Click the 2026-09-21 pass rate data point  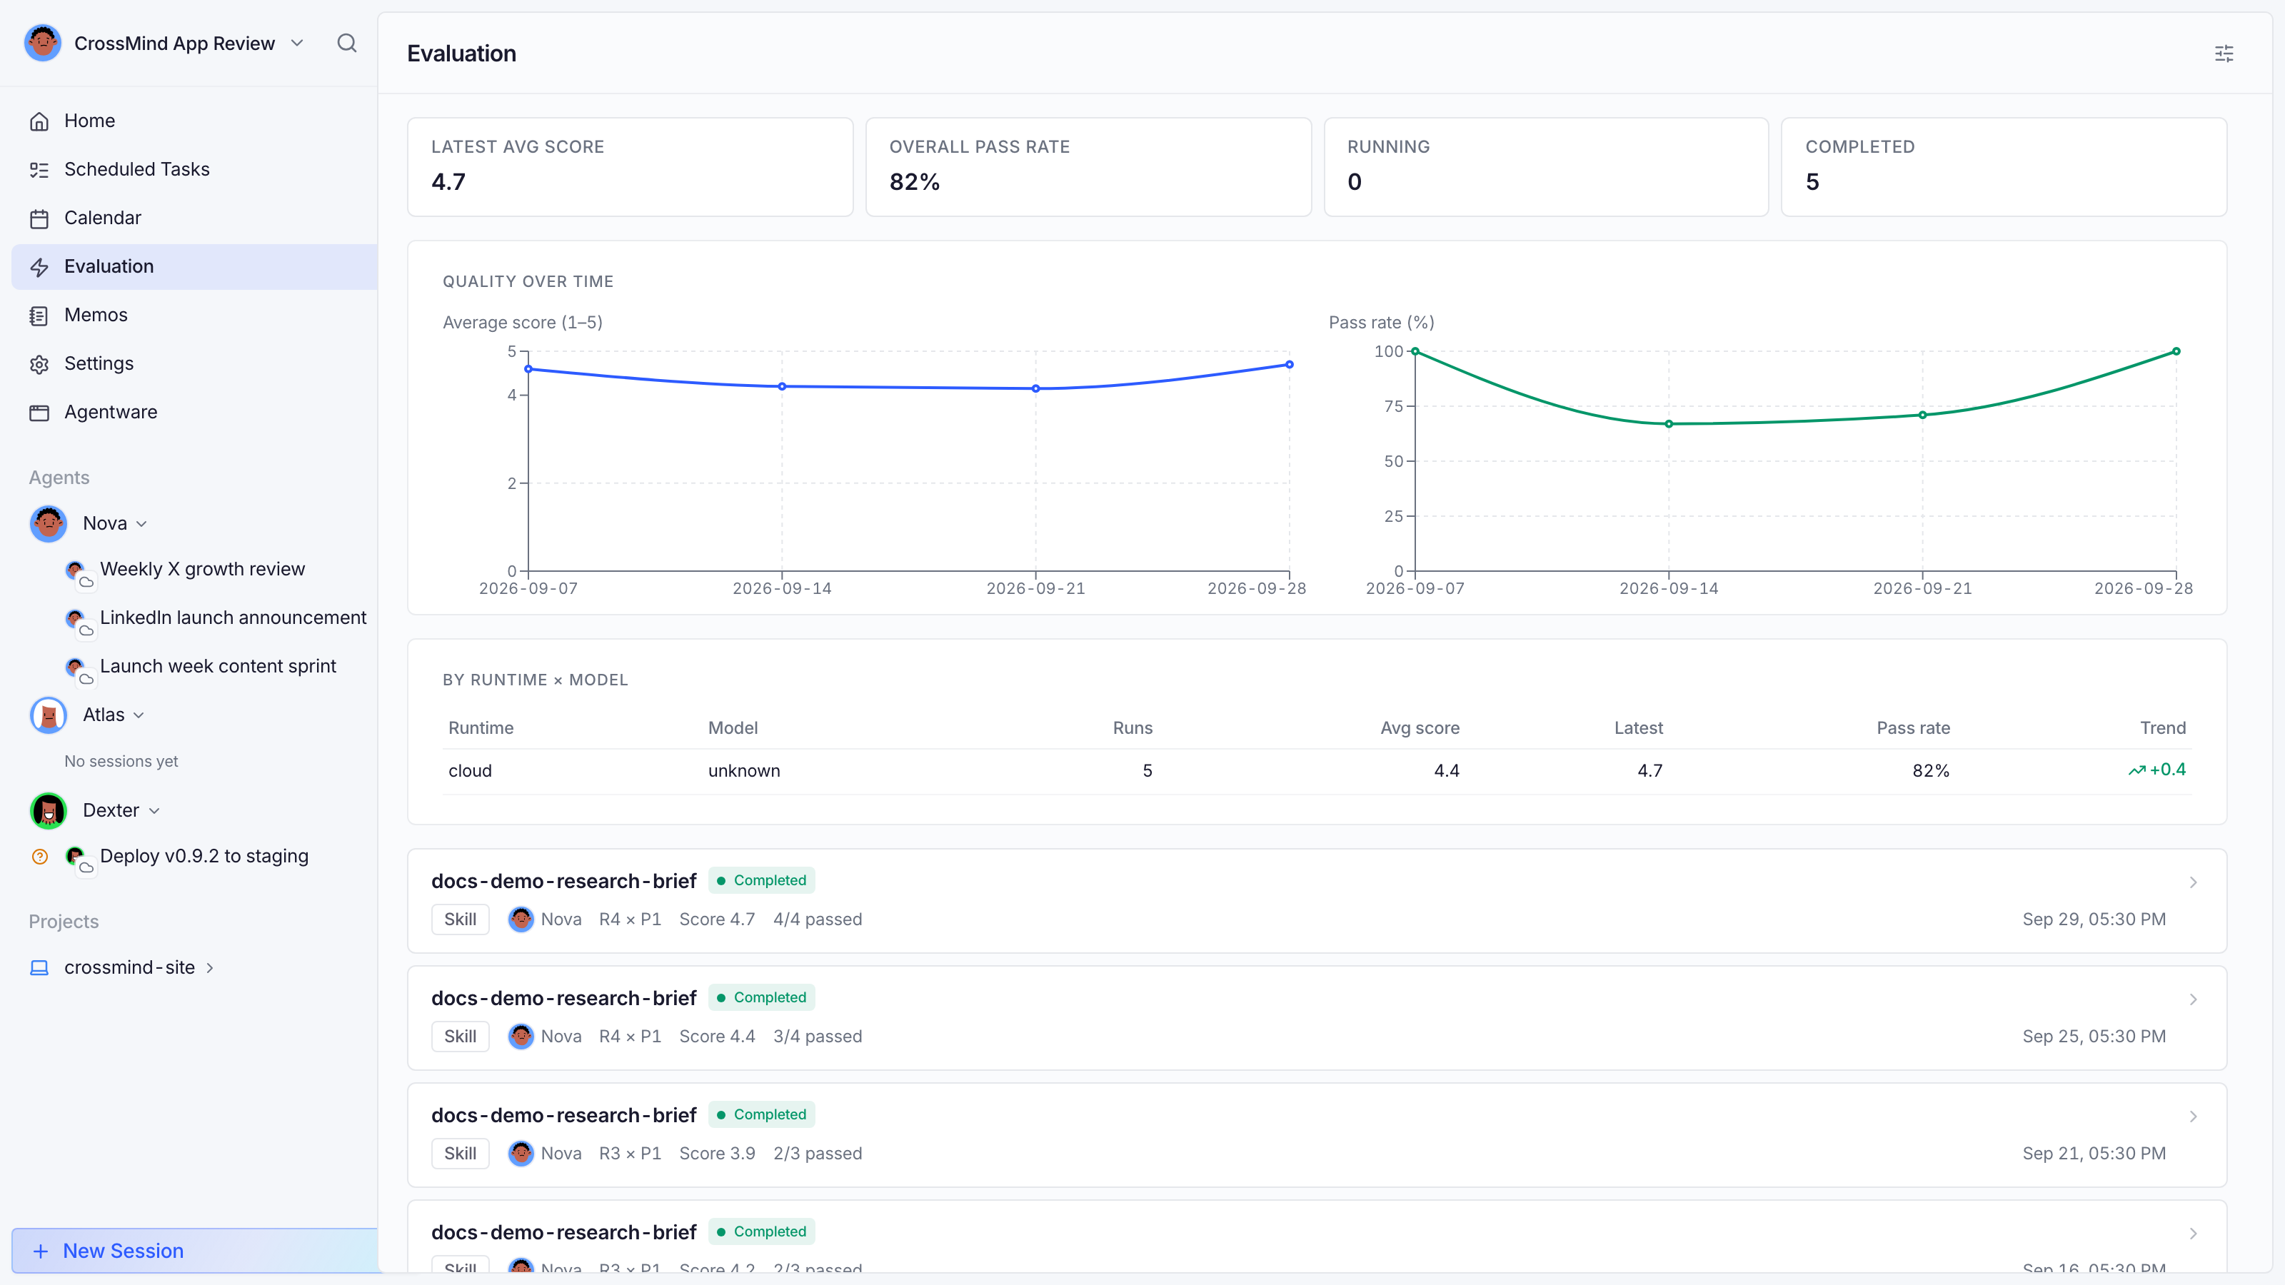[x=1922, y=415]
